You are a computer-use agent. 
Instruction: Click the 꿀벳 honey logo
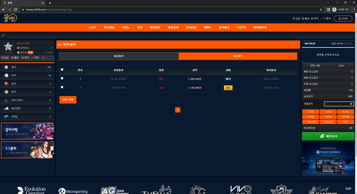[10, 18]
